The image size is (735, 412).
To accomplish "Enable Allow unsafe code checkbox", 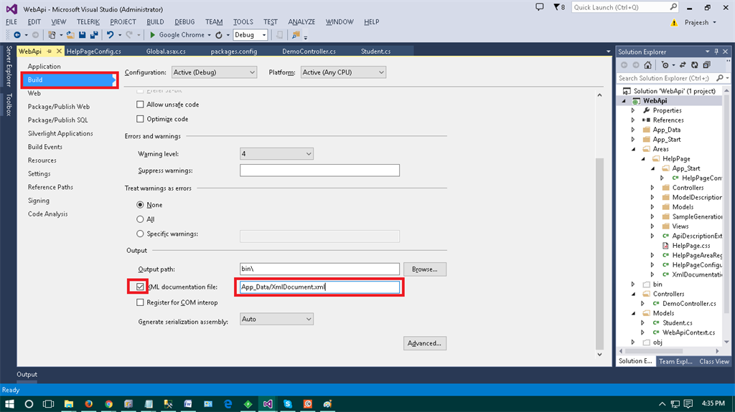I will coord(140,105).
